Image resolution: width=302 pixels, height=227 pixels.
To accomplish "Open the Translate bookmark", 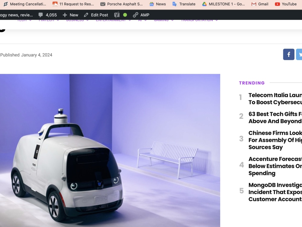I will tap(184, 4).
